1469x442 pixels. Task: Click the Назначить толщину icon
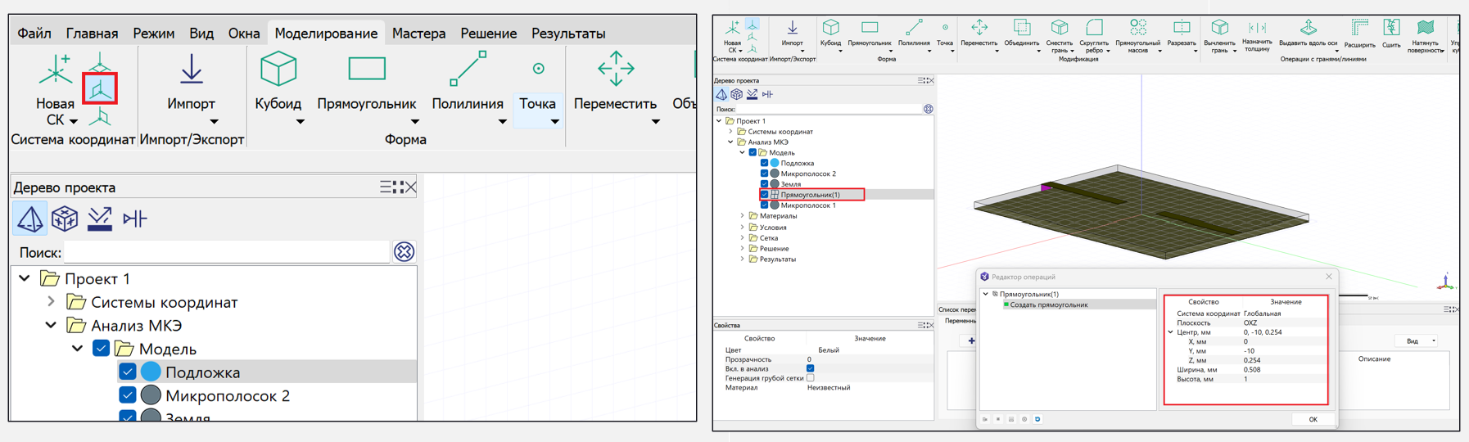pos(1256,29)
